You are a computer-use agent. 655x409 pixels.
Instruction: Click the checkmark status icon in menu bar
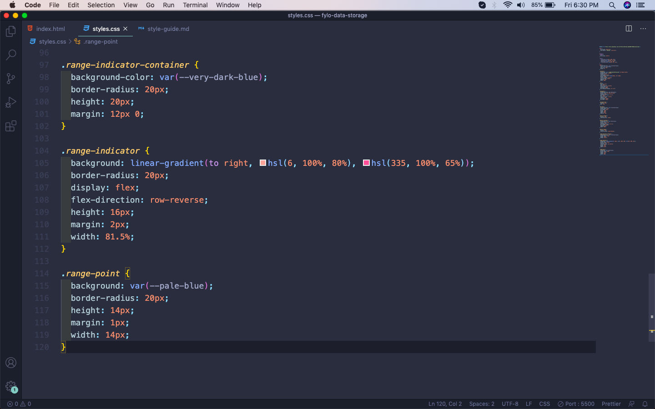(x=482, y=5)
